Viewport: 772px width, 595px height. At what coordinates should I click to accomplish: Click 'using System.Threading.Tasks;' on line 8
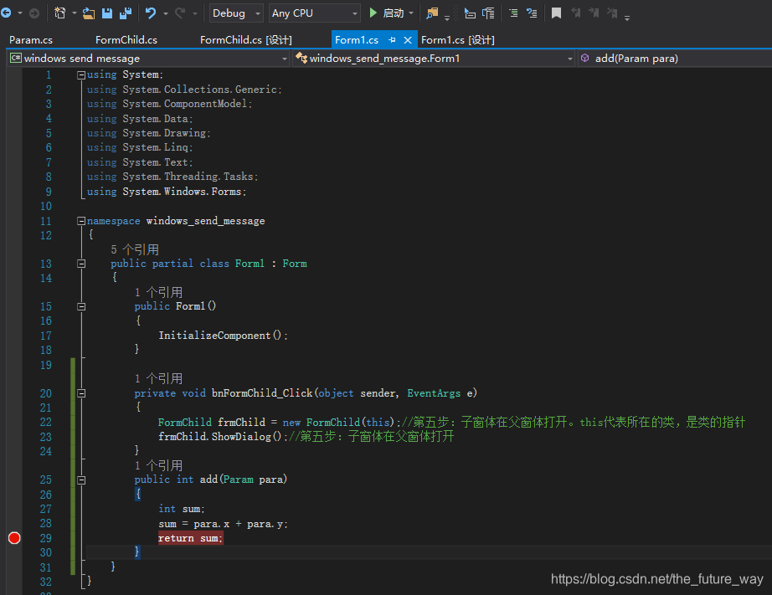click(x=172, y=177)
